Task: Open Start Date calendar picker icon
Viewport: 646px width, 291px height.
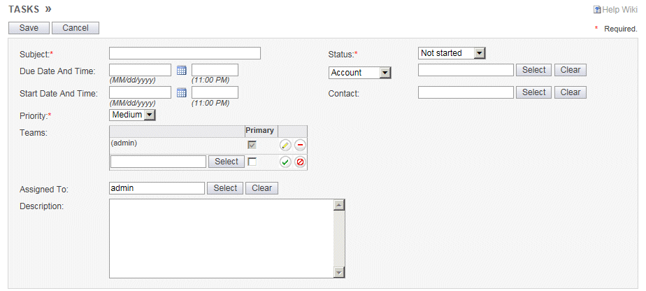Action: (181, 92)
